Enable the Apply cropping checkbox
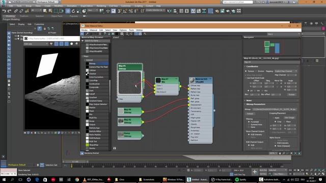Viewport: 326px width, 183px height. [x=273, y=118]
